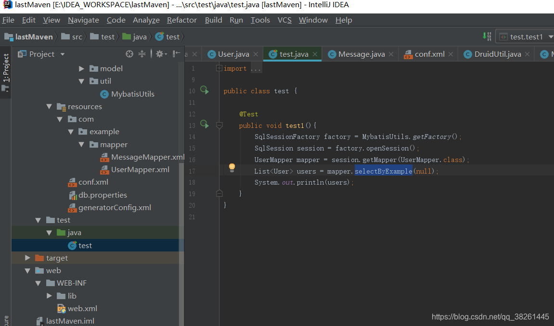554x326 pixels.
Task: Select MessageMapper.xml file in tree
Action: click(142, 157)
